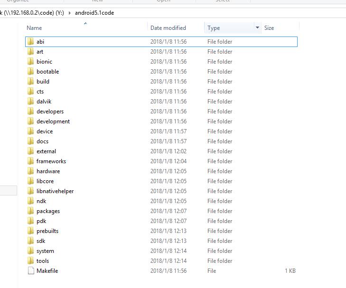This screenshot has height=288, width=346.
Task: Click the date modified of docs folder
Action: [168, 141]
